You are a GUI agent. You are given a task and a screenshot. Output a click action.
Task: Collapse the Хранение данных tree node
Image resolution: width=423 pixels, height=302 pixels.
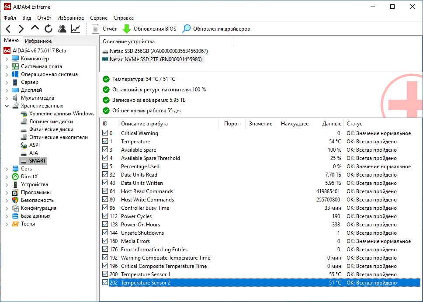coord(7,106)
